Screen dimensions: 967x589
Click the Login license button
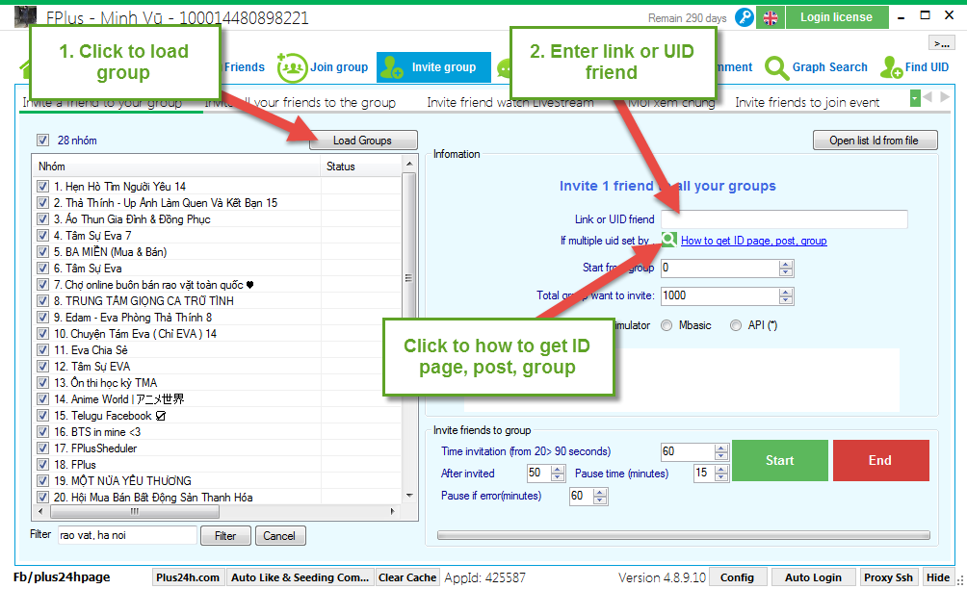pos(837,17)
